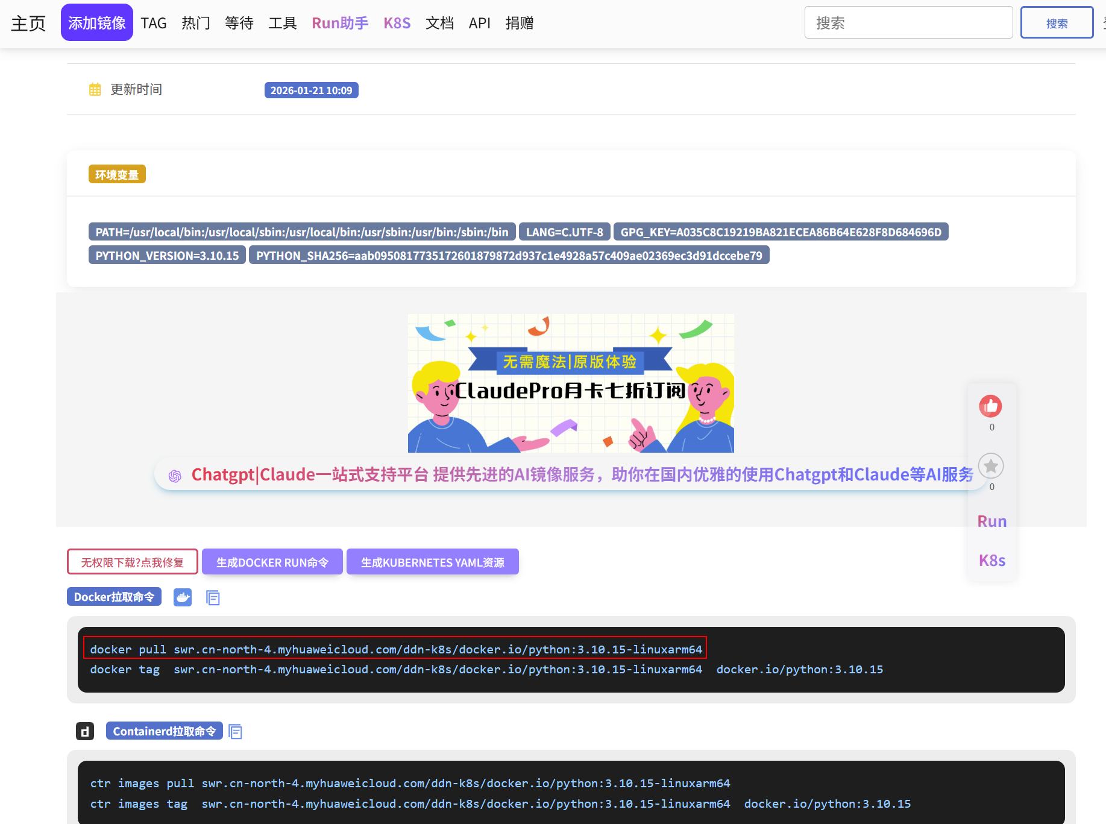Click the calendar icon beside 更新时间

tap(95, 90)
